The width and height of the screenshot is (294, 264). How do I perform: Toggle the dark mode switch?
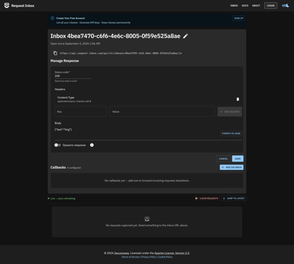pos(285,6)
